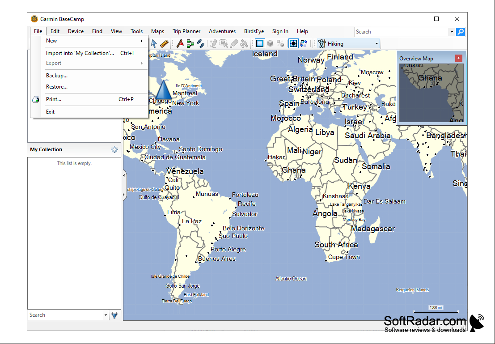Click the center-map-on-selection icon
This screenshot has height=344, width=495.
pyautogui.click(x=293, y=43)
